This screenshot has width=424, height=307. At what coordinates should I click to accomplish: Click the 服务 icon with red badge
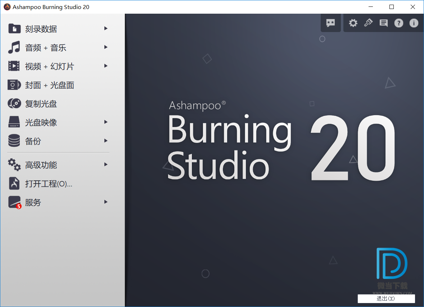[15, 202]
